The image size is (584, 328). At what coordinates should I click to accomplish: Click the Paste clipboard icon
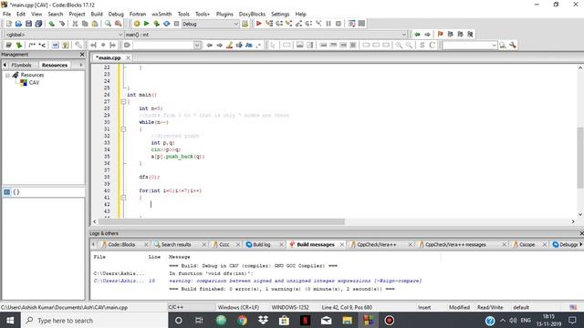point(95,24)
